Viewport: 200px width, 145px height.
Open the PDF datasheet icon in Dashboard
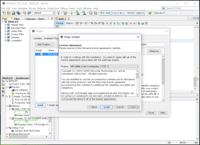3,92
